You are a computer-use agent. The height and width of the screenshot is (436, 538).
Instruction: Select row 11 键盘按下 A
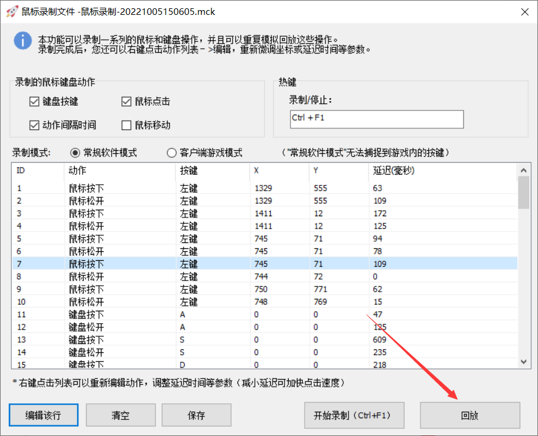click(265, 314)
